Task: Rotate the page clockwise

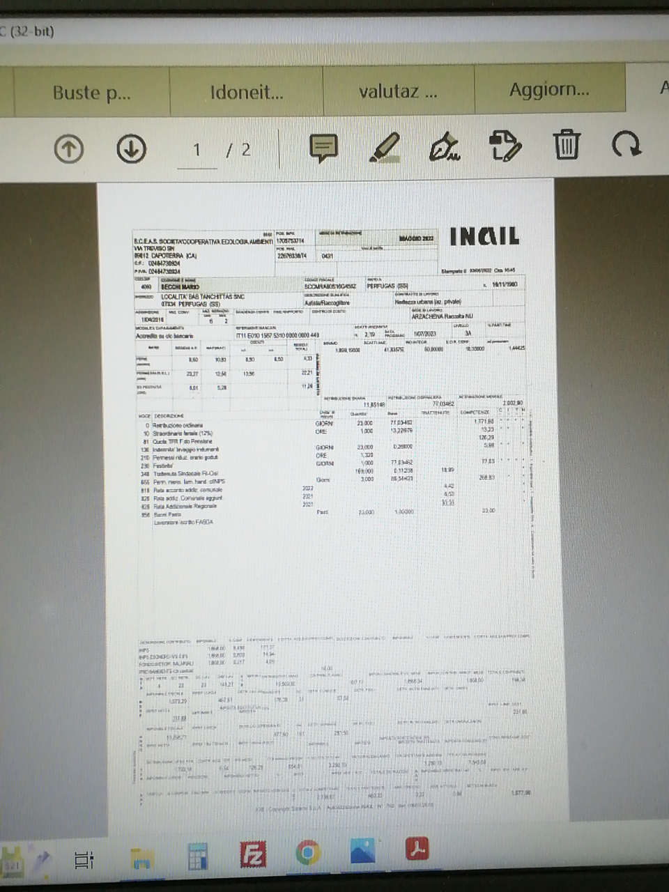Action: 625,145
